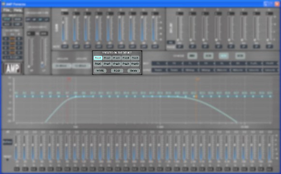The width and height of the screenshot is (281, 174).
Task: Select preset slot Pres7
Action: 107,64
